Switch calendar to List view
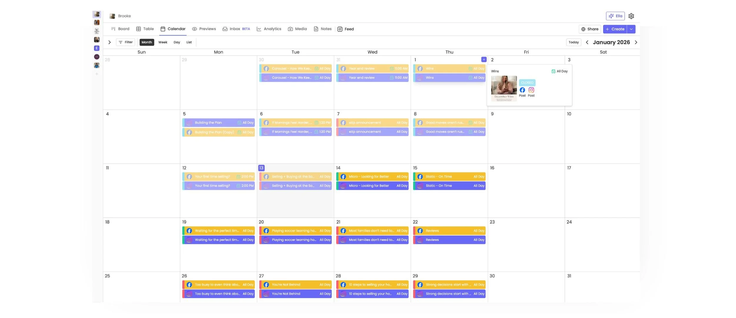This screenshot has height=318, width=736. (x=189, y=42)
